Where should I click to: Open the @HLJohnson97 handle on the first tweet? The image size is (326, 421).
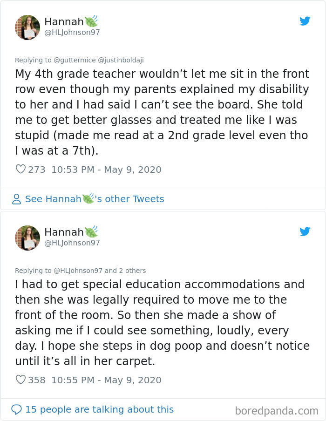pyautogui.click(x=72, y=32)
